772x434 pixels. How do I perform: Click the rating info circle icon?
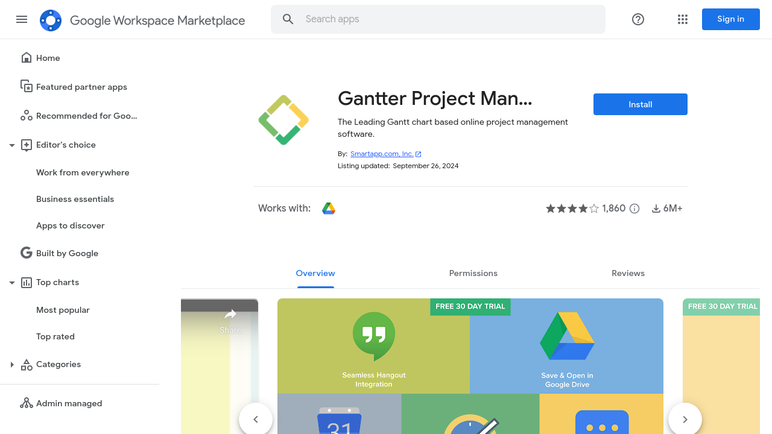[634, 209]
